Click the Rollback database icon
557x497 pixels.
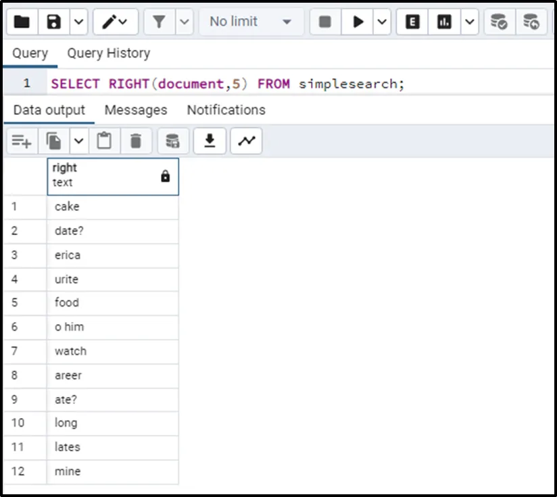pos(531,22)
